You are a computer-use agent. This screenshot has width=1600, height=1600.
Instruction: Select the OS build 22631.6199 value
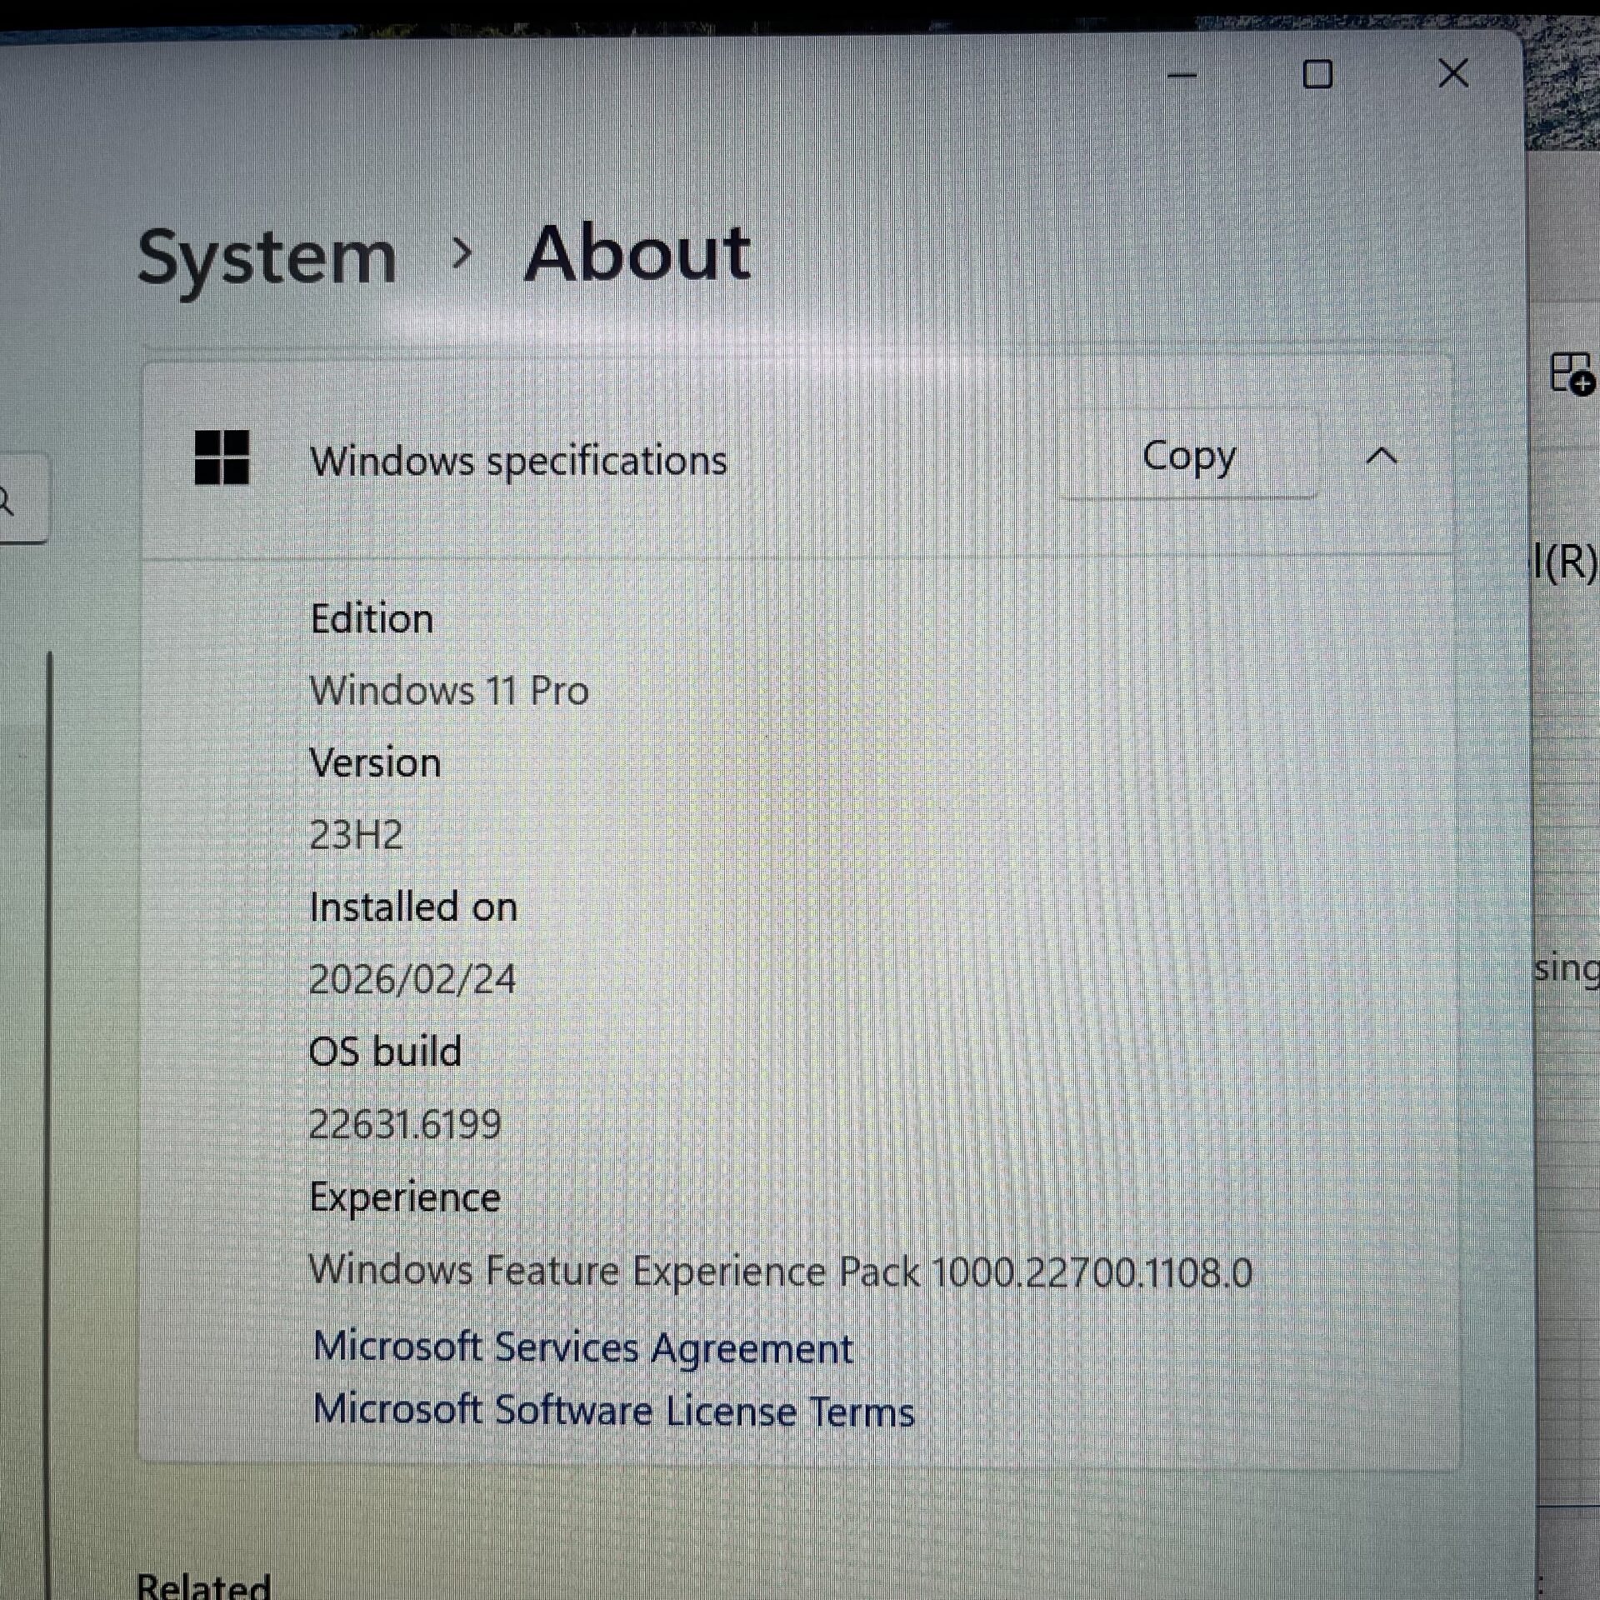(x=405, y=1124)
